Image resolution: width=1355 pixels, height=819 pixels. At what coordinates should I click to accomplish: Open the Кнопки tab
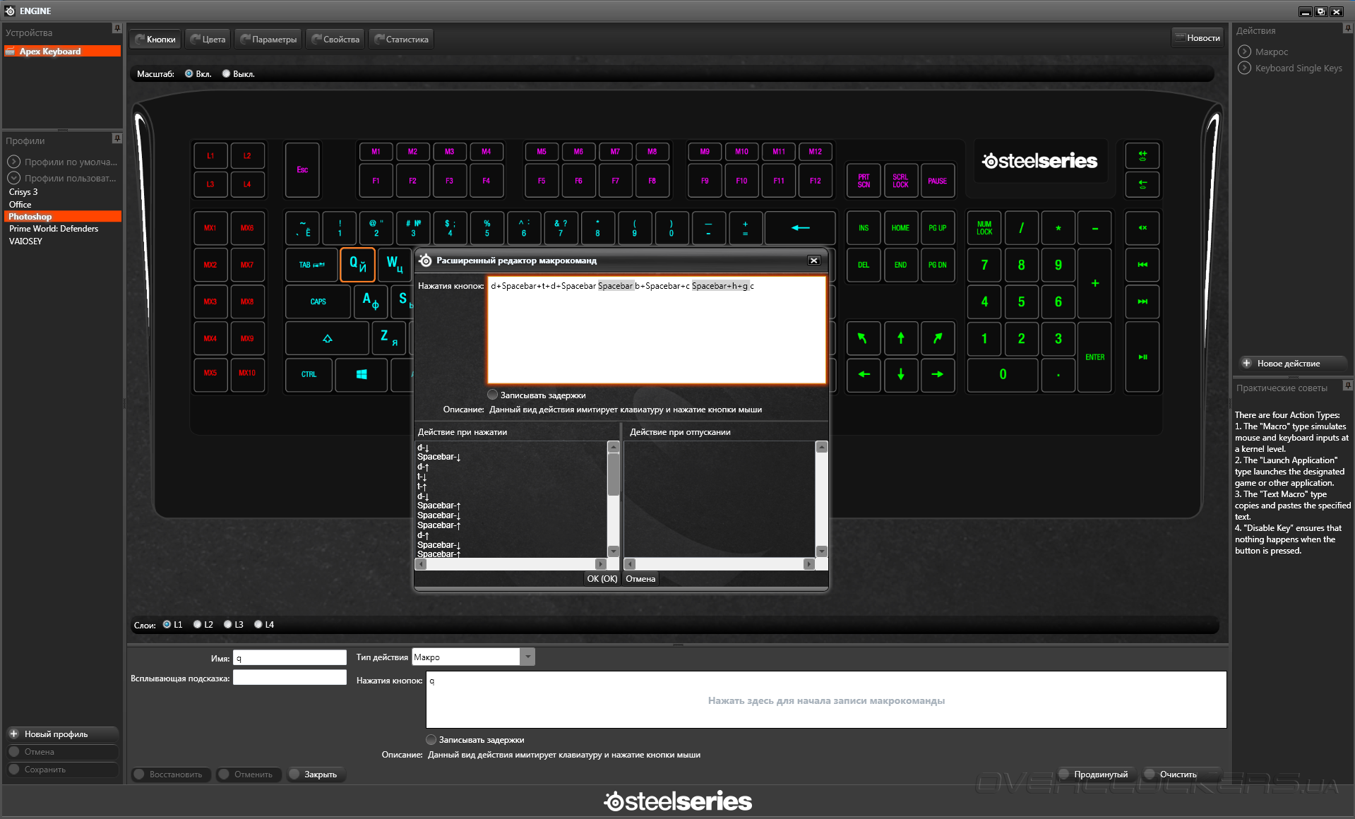click(x=155, y=40)
